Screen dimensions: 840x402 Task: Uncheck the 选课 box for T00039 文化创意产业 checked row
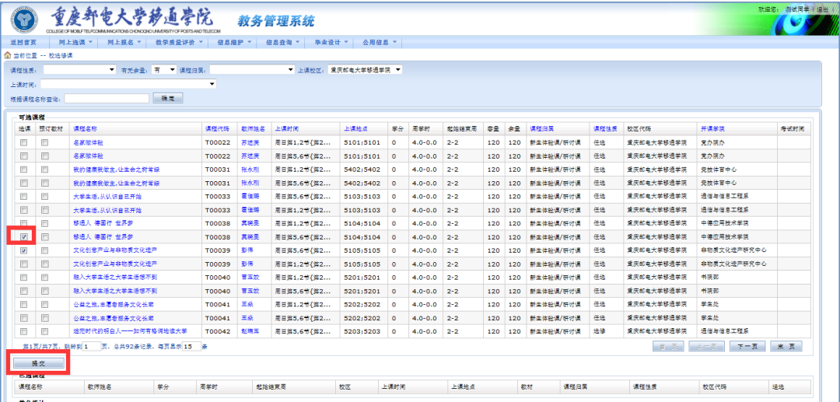24,250
